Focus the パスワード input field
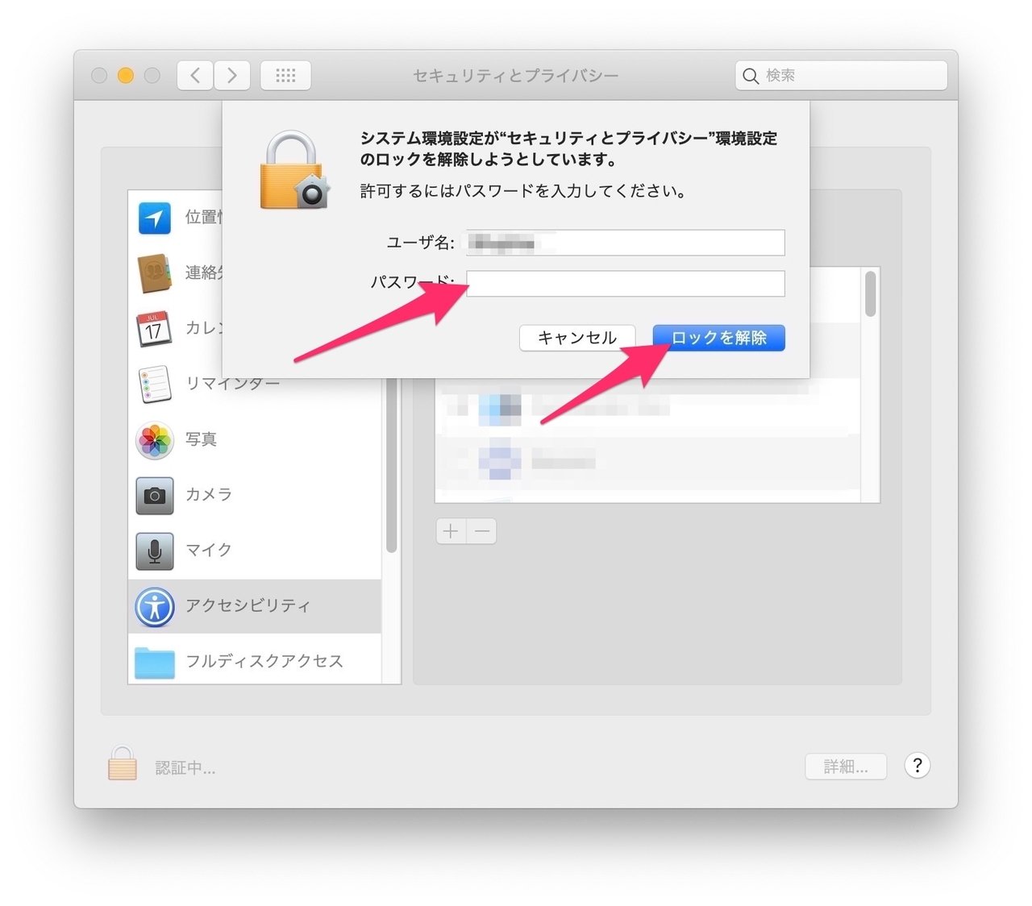The height and width of the screenshot is (906, 1032). coord(626,284)
